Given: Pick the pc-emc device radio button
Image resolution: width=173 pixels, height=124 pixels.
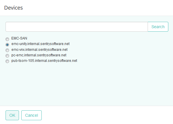Looking at the screenshot, I should click(x=7, y=56).
